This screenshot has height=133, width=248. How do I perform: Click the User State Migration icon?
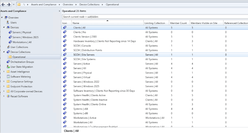coord(8,67)
